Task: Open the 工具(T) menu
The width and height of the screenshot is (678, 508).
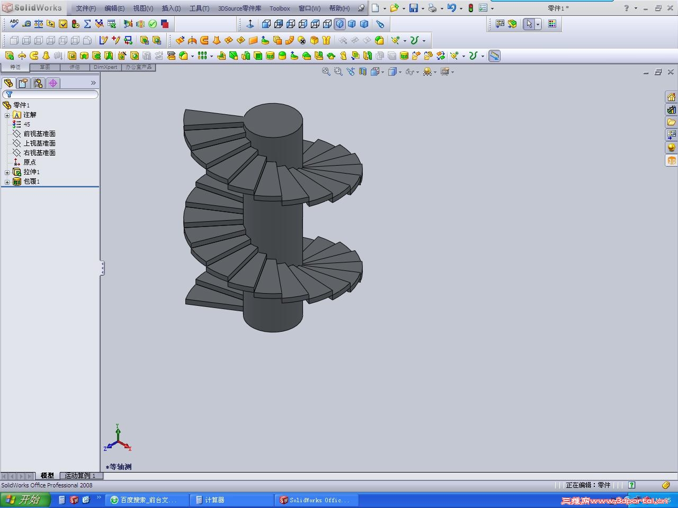Action: [199, 8]
